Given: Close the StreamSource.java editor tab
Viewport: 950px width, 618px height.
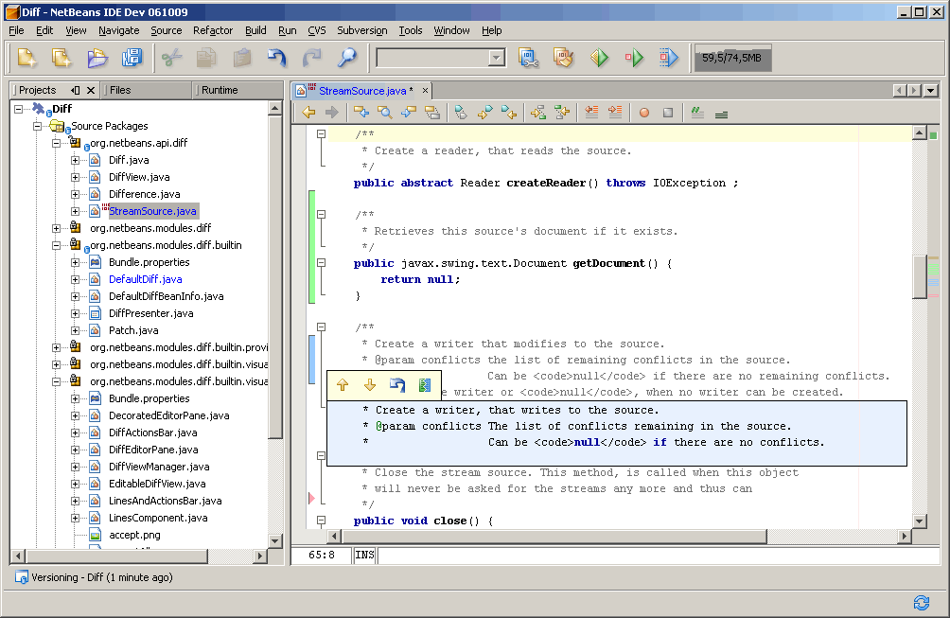Looking at the screenshot, I should coord(425,90).
